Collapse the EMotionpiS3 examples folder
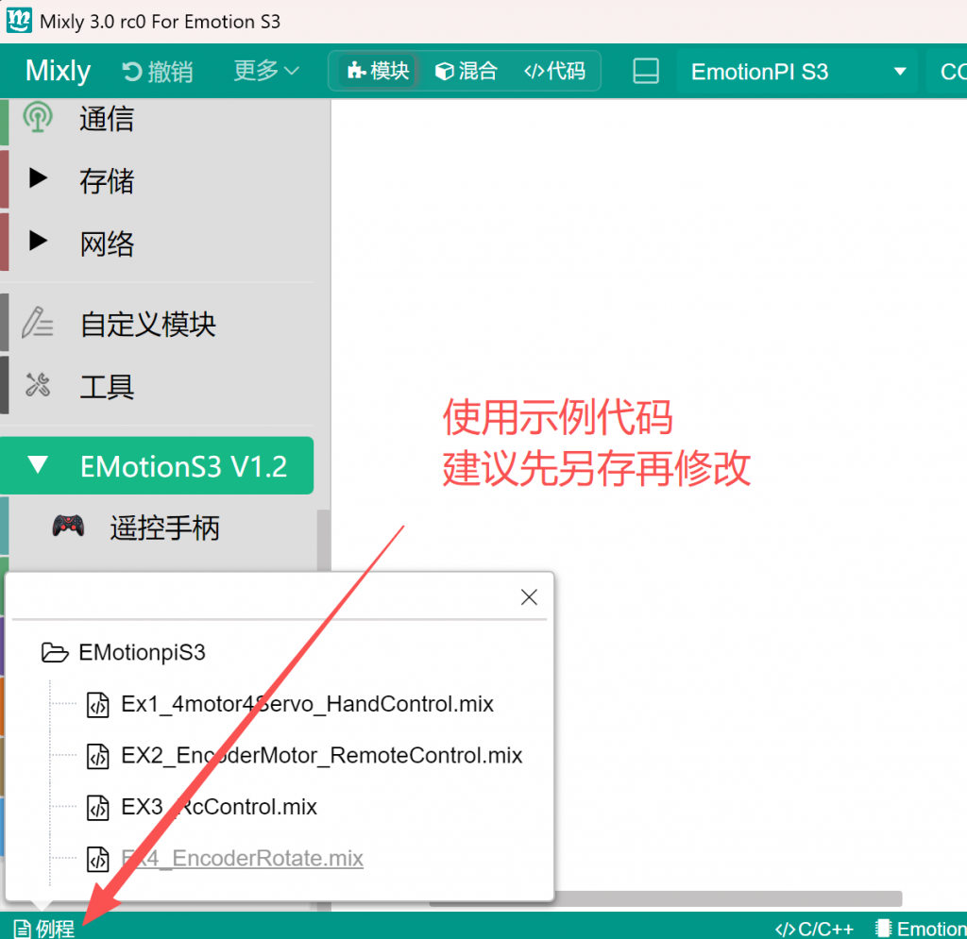This screenshot has height=939, width=967. (x=142, y=652)
